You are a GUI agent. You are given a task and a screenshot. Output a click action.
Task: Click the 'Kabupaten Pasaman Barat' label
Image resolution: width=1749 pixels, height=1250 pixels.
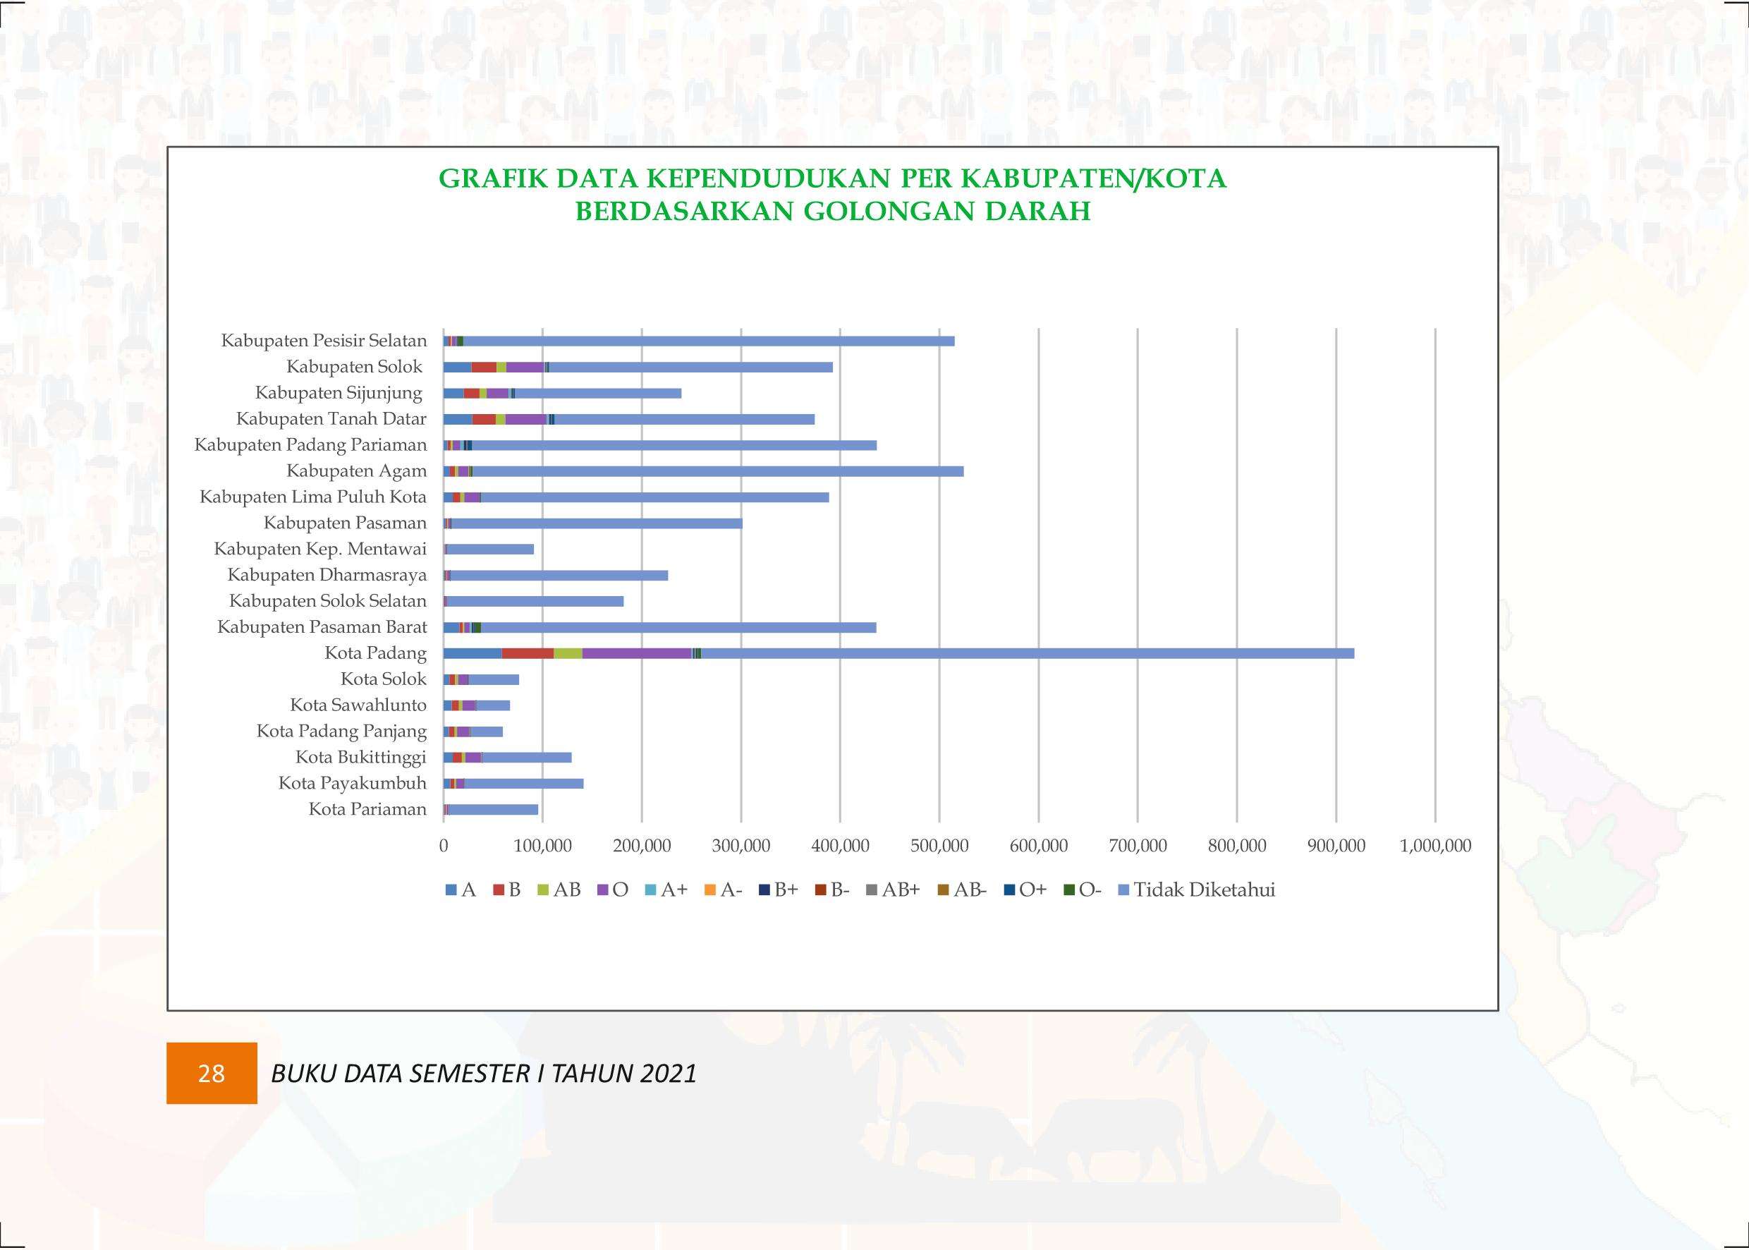322,627
